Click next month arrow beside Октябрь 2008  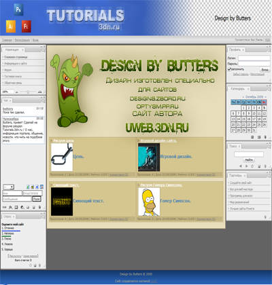click(266, 97)
